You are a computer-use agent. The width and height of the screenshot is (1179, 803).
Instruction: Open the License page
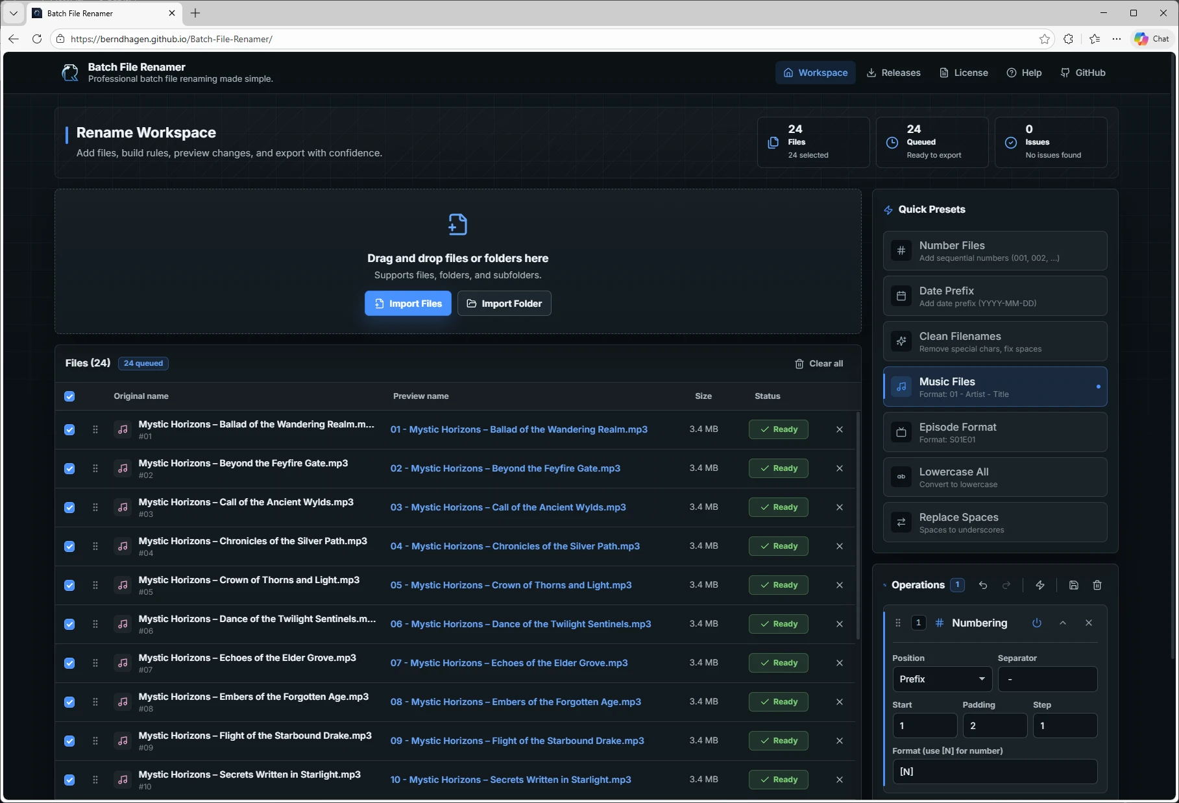click(x=964, y=73)
